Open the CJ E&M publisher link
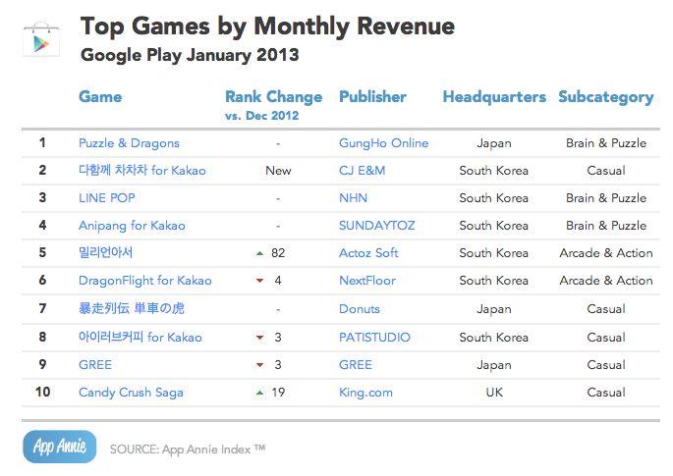Image resolution: width=673 pixels, height=476 pixels. tap(363, 170)
